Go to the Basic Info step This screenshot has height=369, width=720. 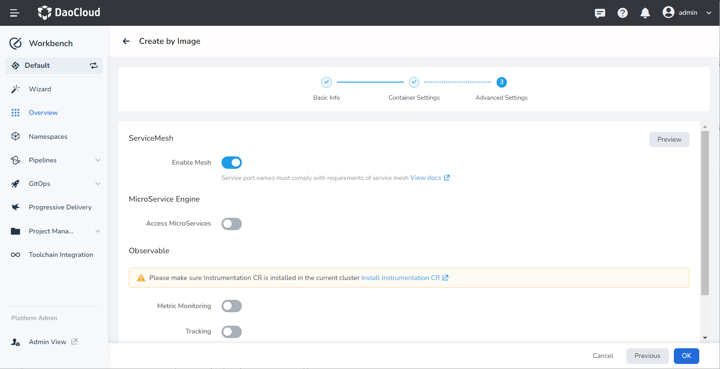click(326, 83)
